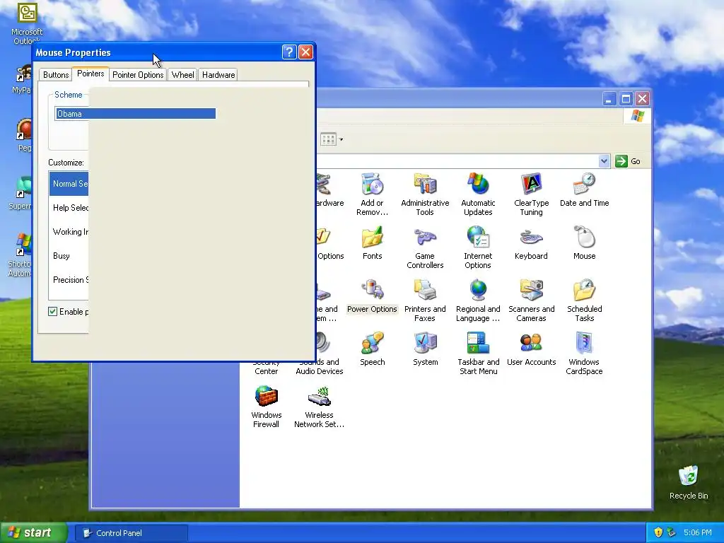
Task: Open Add or Remove Programs icon
Action: [x=372, y=194]
